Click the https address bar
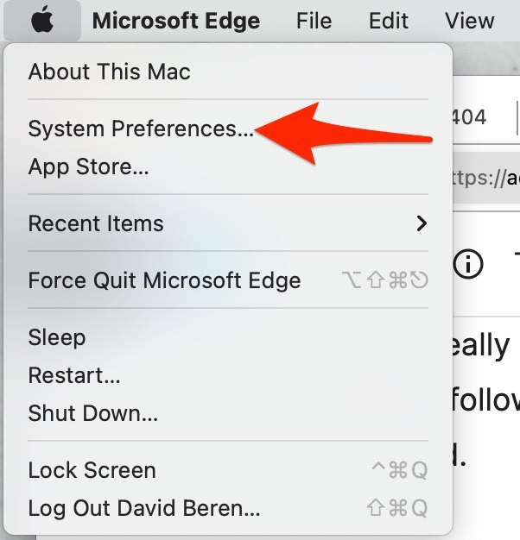Image resolution: width=520 pixels, height=540 pixels. [485, 178]
